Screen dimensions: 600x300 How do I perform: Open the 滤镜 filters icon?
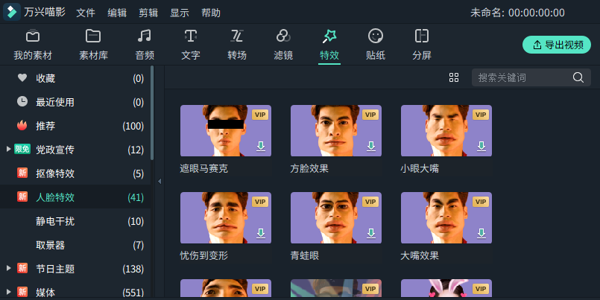283,36
